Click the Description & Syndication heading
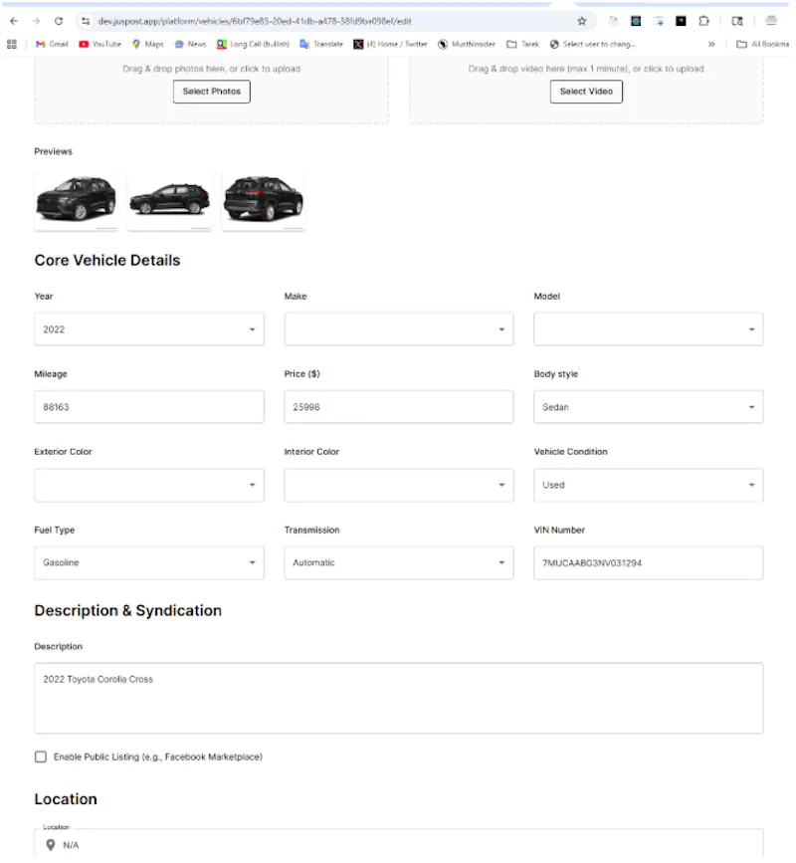The height and width of the screenshot is (863, 796). pyautogui.click(x=128, y=610)
